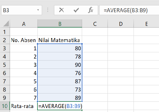Click absen number 3 in column A
This screenshot has width=159, height=112.
click(24, 65)
